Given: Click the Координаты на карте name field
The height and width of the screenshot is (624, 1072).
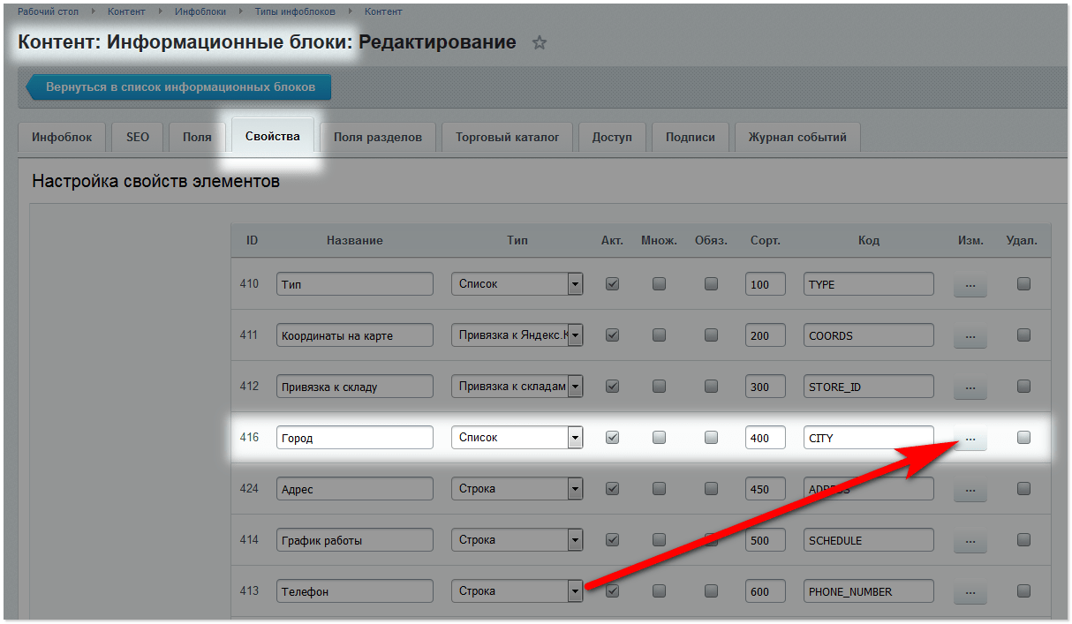Looking at the screenshot, I should (355, 335).
